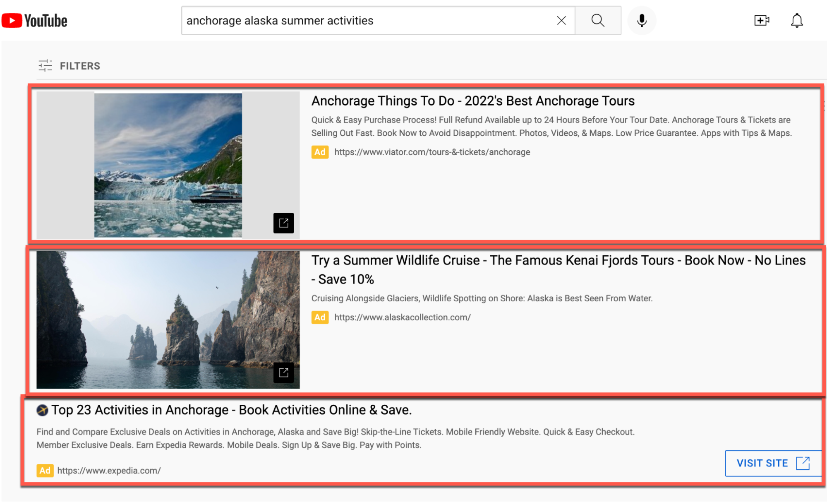Image resolution: width=827 pixels, height=502 pixels.
Task: Click inside the search input field
Action: pos(372,20)
